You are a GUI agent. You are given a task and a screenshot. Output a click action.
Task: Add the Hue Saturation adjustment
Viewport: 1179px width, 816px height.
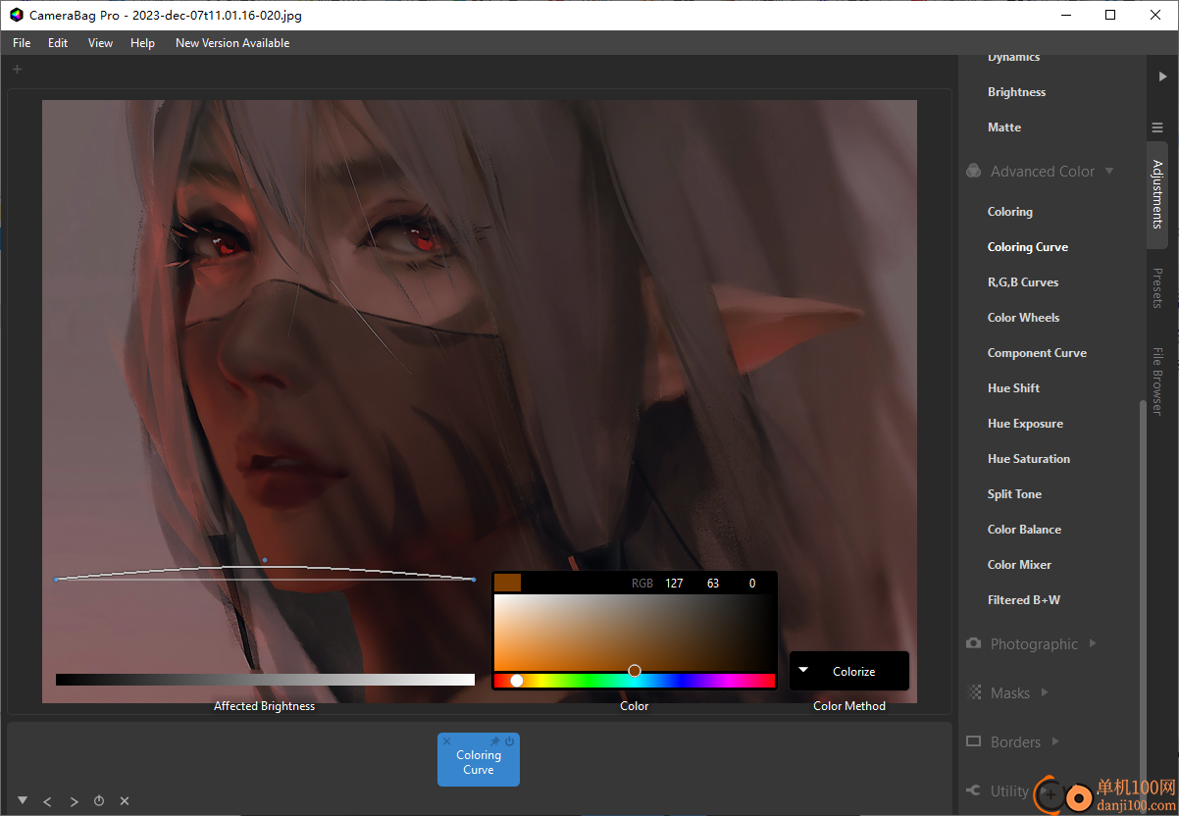click(x=1028, y=459)
